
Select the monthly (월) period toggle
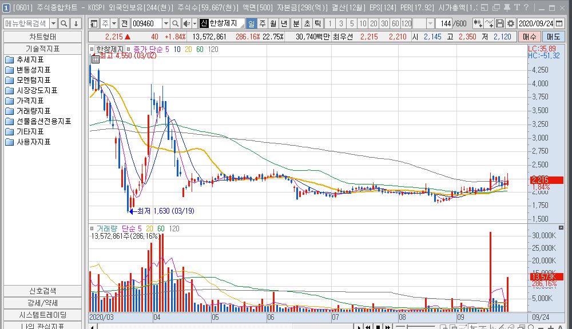(273, 23)
